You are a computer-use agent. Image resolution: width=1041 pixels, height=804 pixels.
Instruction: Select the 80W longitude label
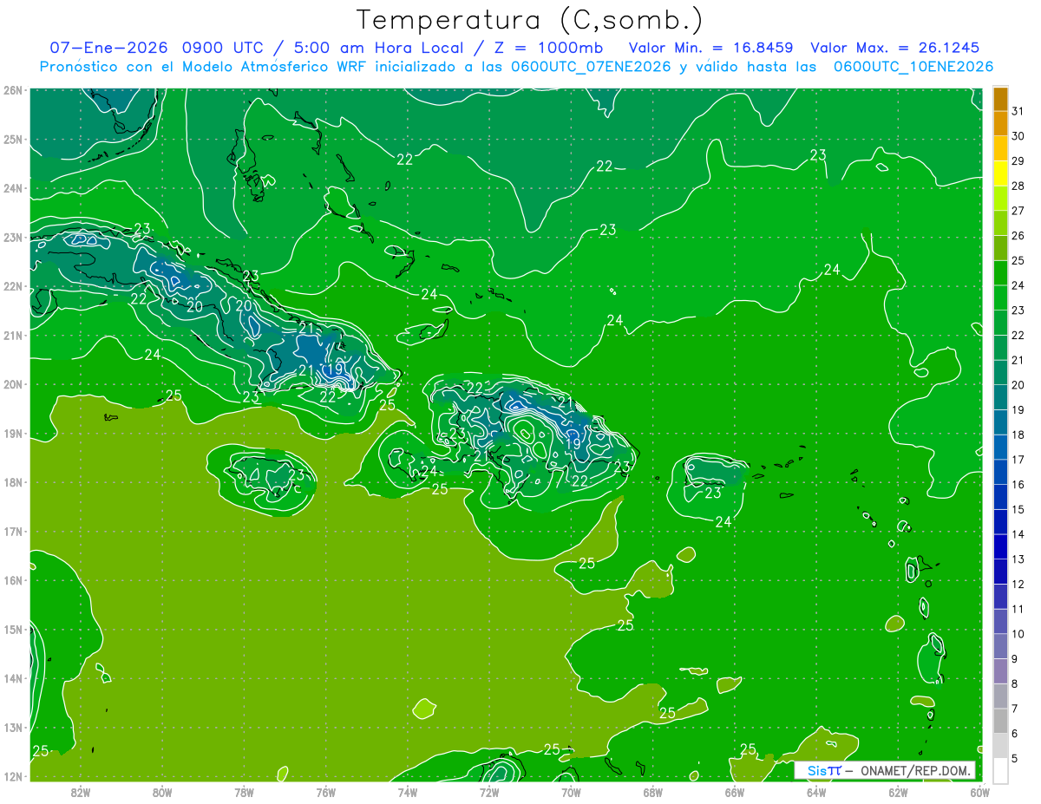pos(162,792)
